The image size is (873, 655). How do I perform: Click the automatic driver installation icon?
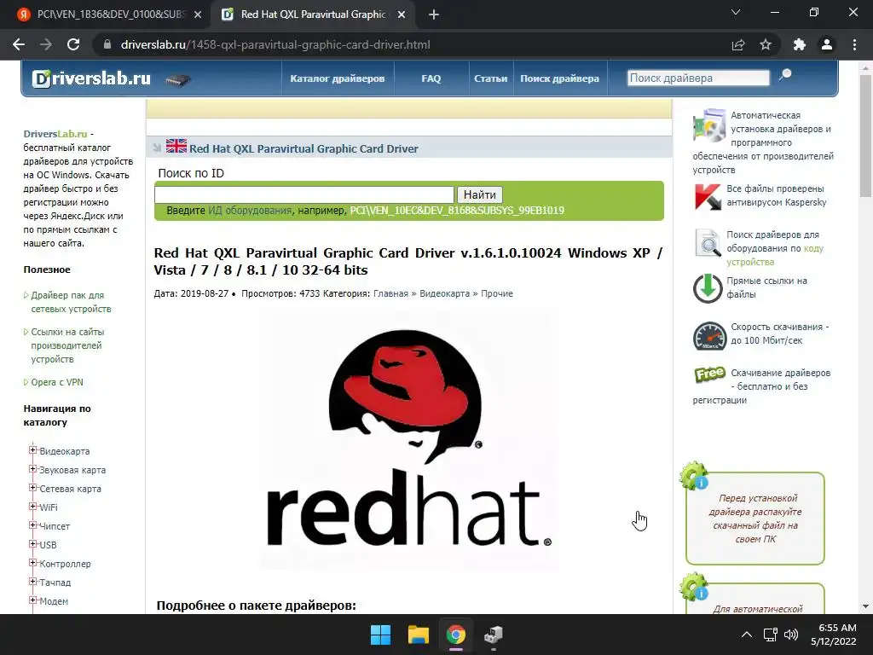click(x=709, y=125)
